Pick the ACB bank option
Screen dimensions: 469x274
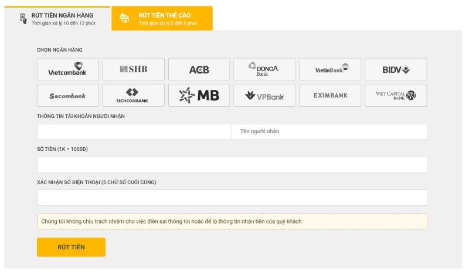pos(199,69)
